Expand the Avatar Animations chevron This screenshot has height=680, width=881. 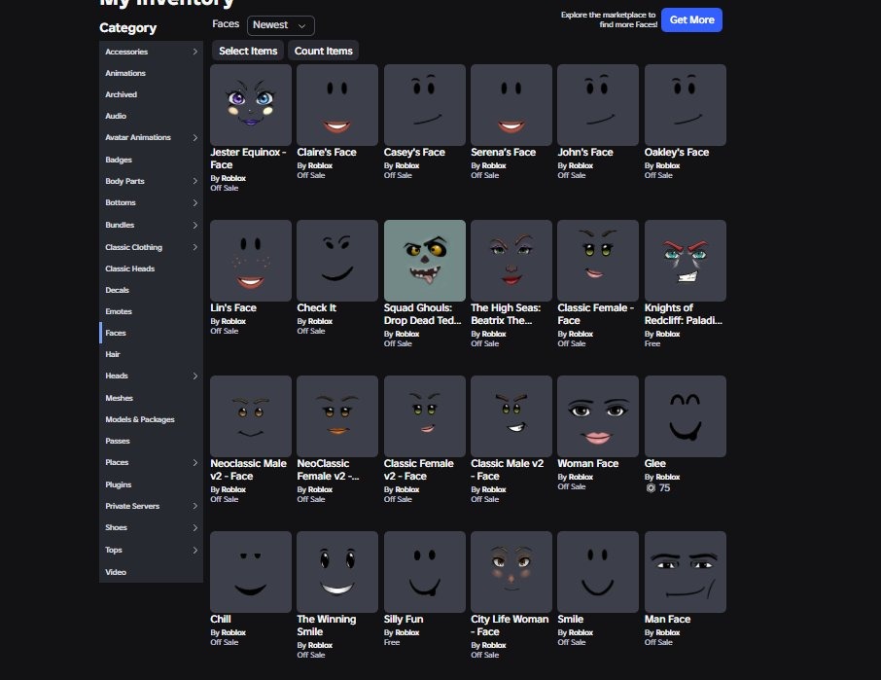pyautogui.click(x=194, y=138)
